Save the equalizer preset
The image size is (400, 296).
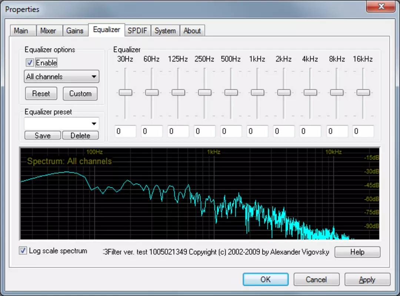click(x=43, y=135)
